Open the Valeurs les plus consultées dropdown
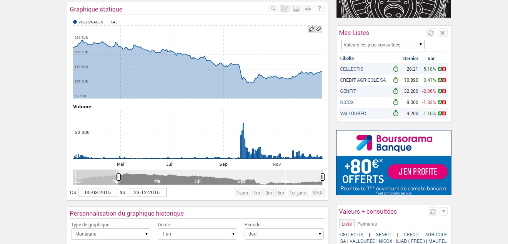 pyautogui.click(x=383, y=45)
